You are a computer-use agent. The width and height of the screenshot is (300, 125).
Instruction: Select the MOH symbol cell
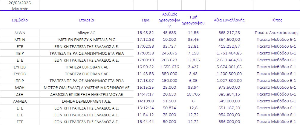tap(20, 87)
